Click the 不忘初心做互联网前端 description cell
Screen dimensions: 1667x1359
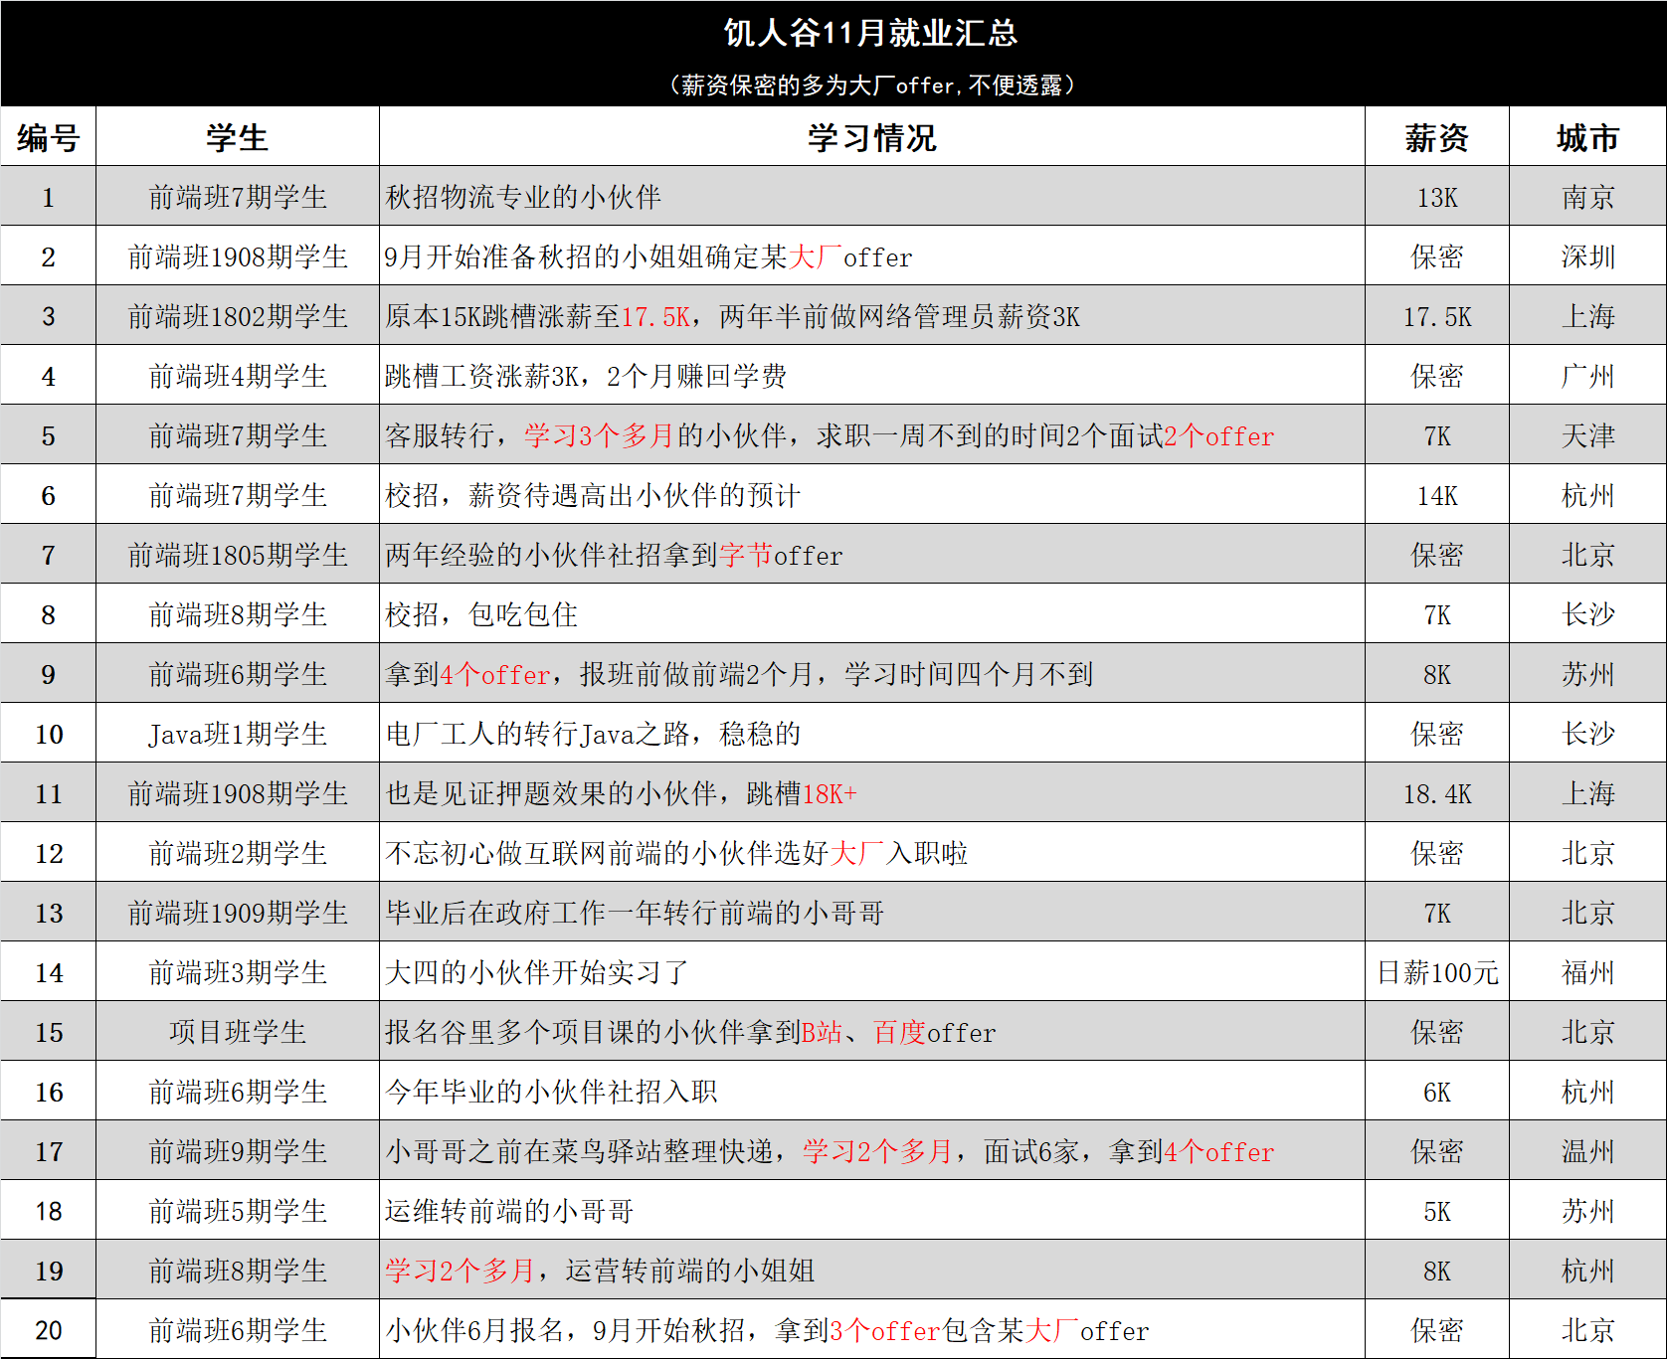tap(872, 853)
